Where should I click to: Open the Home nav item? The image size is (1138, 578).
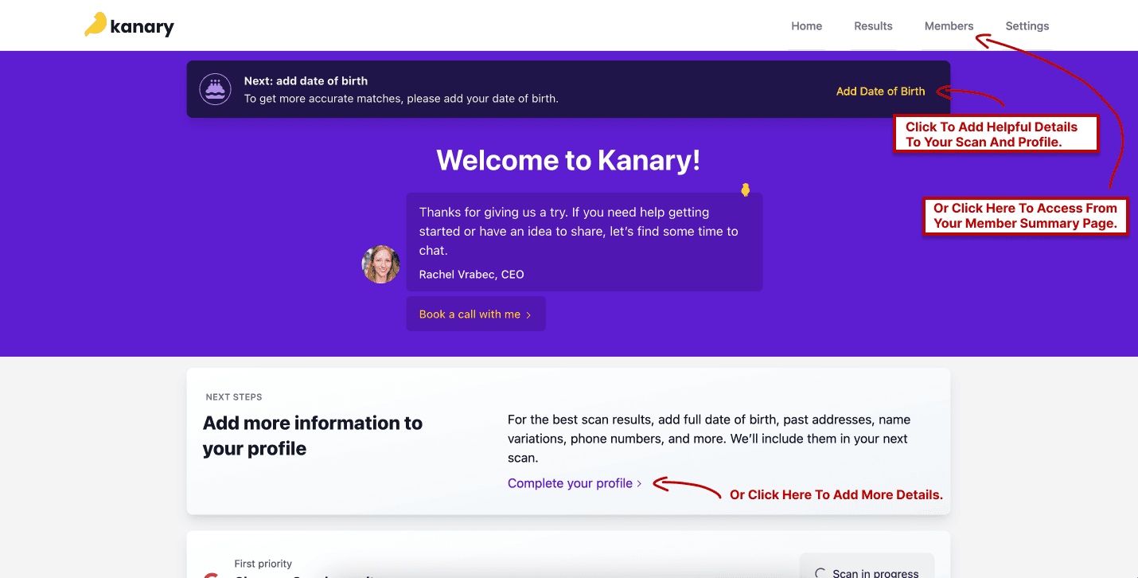[x=806, y=26]
